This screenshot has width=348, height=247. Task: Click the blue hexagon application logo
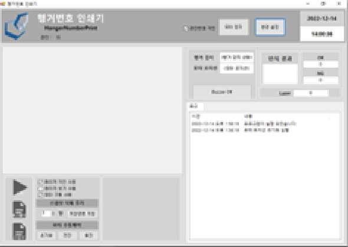pos(17,26)
